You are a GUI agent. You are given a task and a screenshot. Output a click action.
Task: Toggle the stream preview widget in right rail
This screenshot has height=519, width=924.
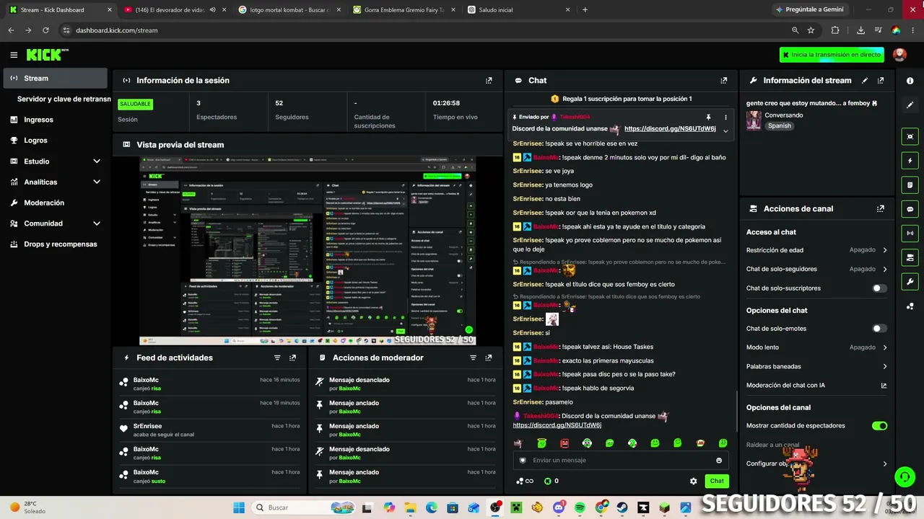tap(910, 136)
